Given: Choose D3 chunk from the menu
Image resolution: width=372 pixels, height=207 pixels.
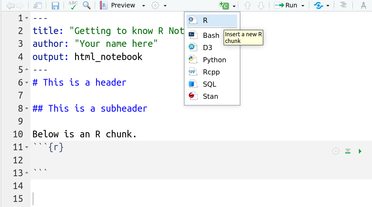Looking at the screenshot, I should pyautogui.click(x=212, y=47).
